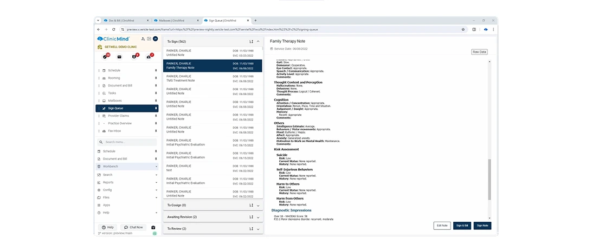Click the sort icon in Awaiting Revision header

pos(251,217)
